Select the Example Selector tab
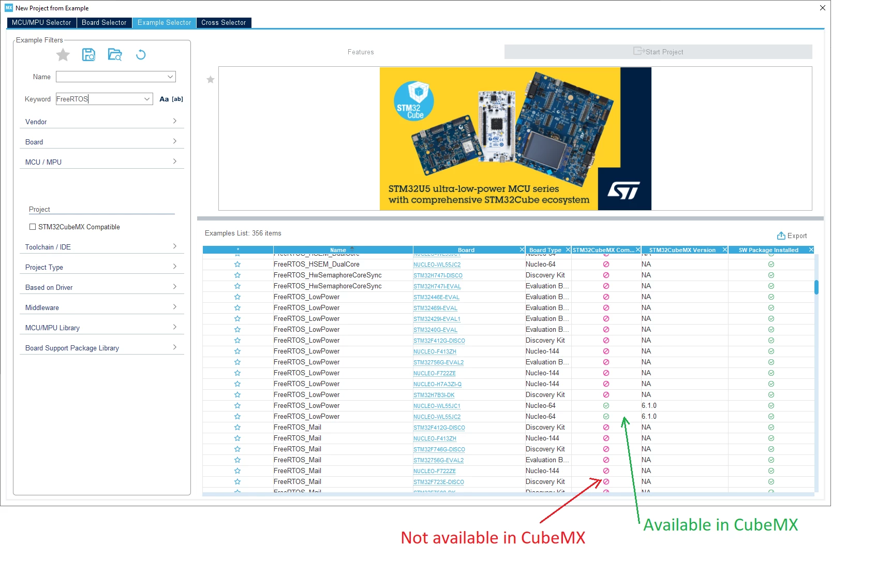This screenshot has height=573, width=876. 164,23
